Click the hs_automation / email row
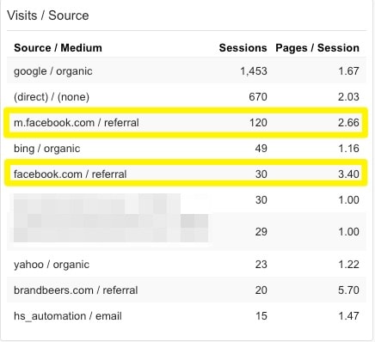The width and height of the screenshot is (375, 342). coord(187,316)
